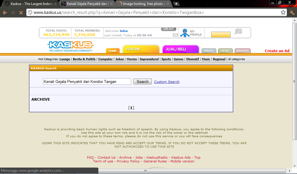Open the Archive footer link

[x=125, y=157]
